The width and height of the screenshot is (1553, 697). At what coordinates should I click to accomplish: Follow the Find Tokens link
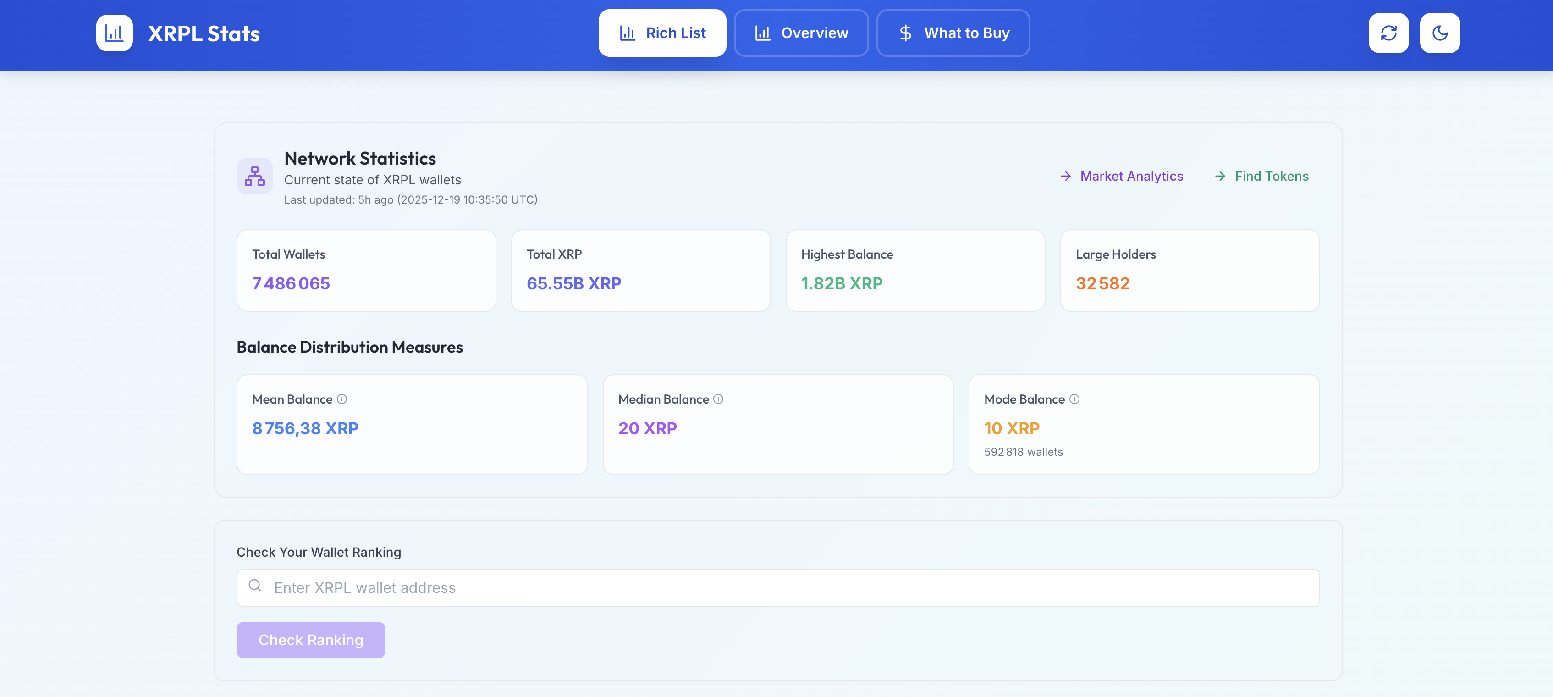pos(1271,176)
